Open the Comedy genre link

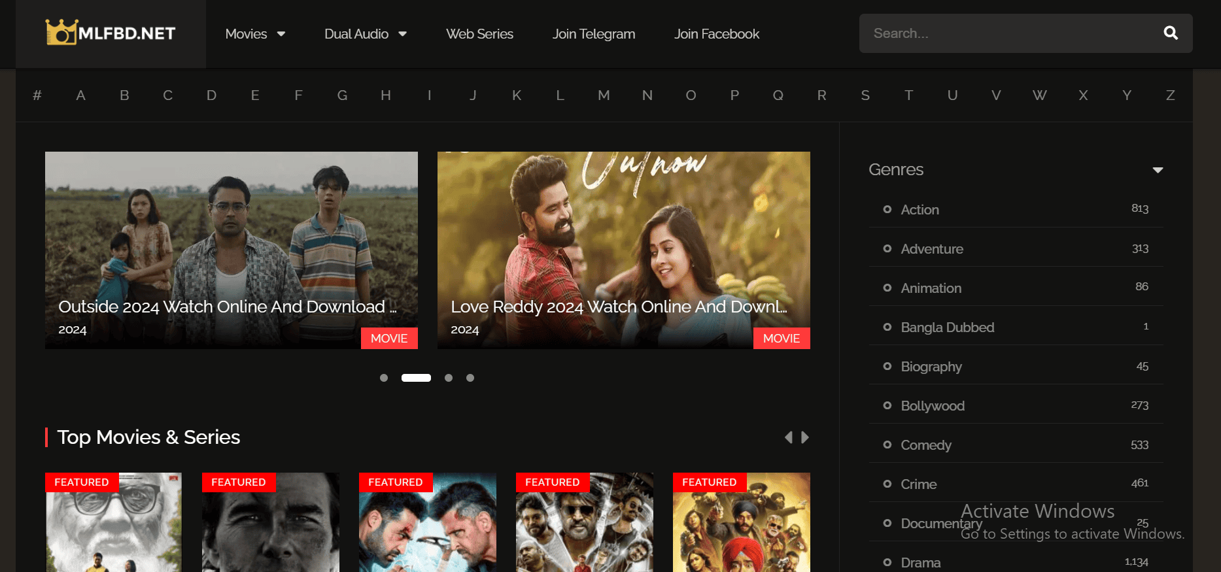(x=925, y=445)
